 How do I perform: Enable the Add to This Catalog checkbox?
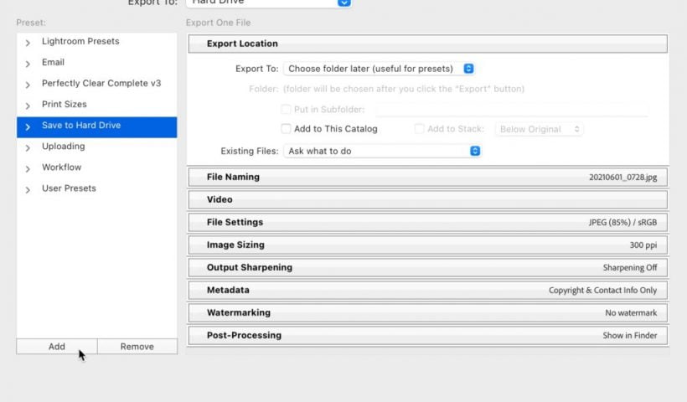[x=287, y=129]
